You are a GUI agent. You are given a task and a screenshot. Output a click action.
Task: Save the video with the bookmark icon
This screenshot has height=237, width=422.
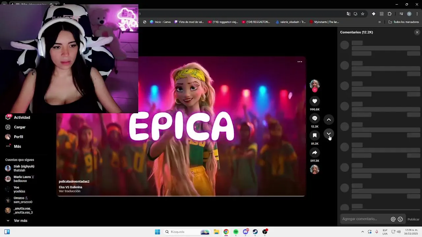[x=315, y=135]
